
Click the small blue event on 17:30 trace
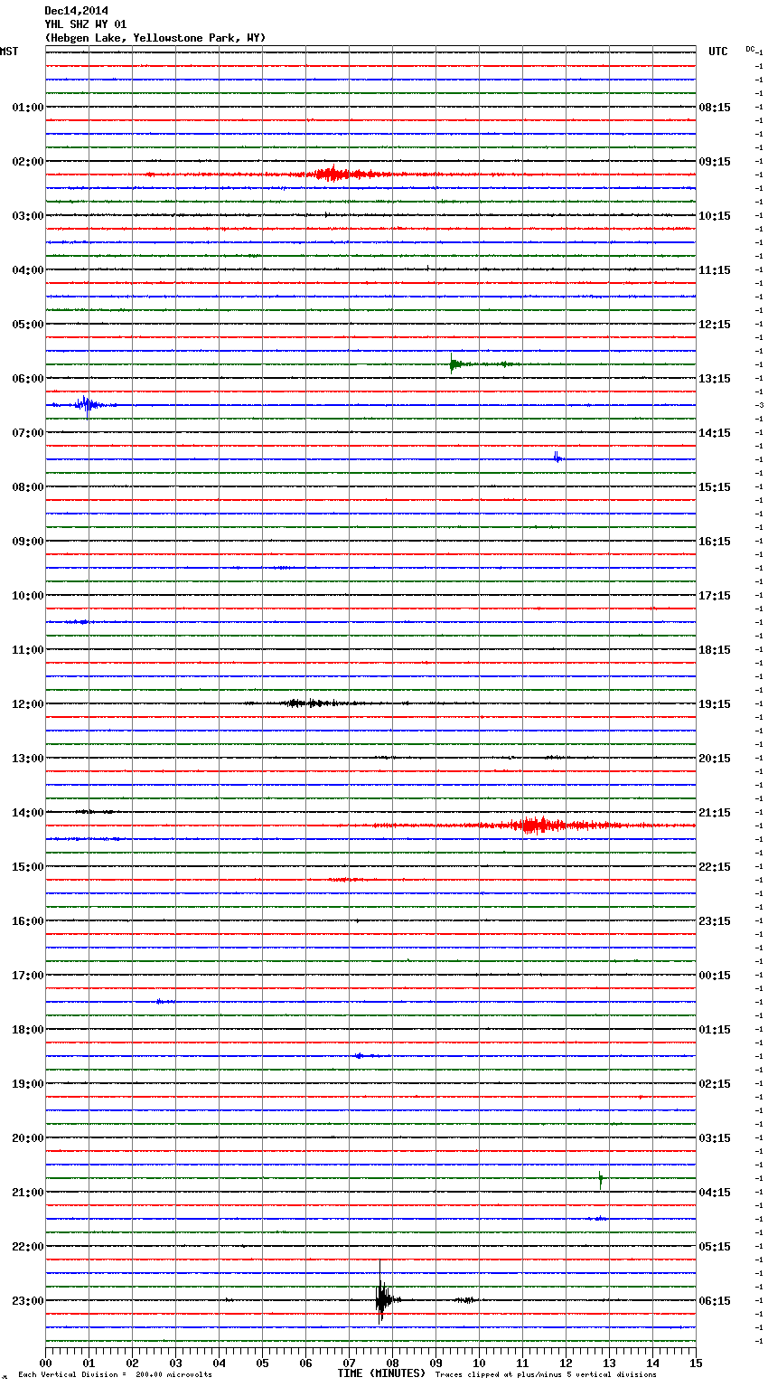162,1002
